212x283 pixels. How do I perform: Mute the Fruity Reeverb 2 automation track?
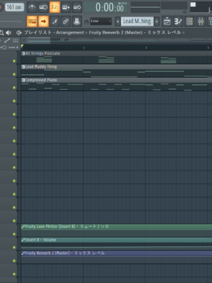coord(14,261)
